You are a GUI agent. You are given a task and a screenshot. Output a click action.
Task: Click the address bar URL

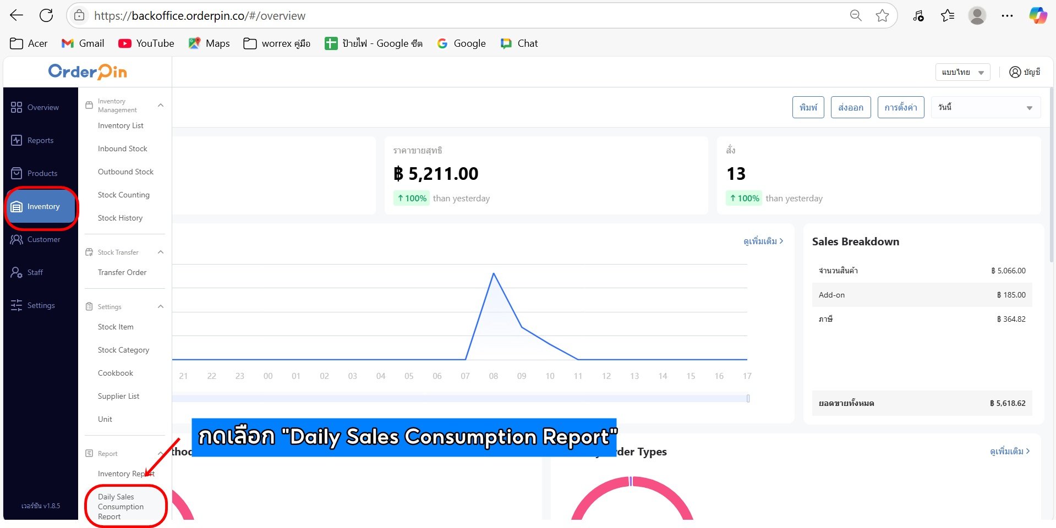[x=200, y=15]
